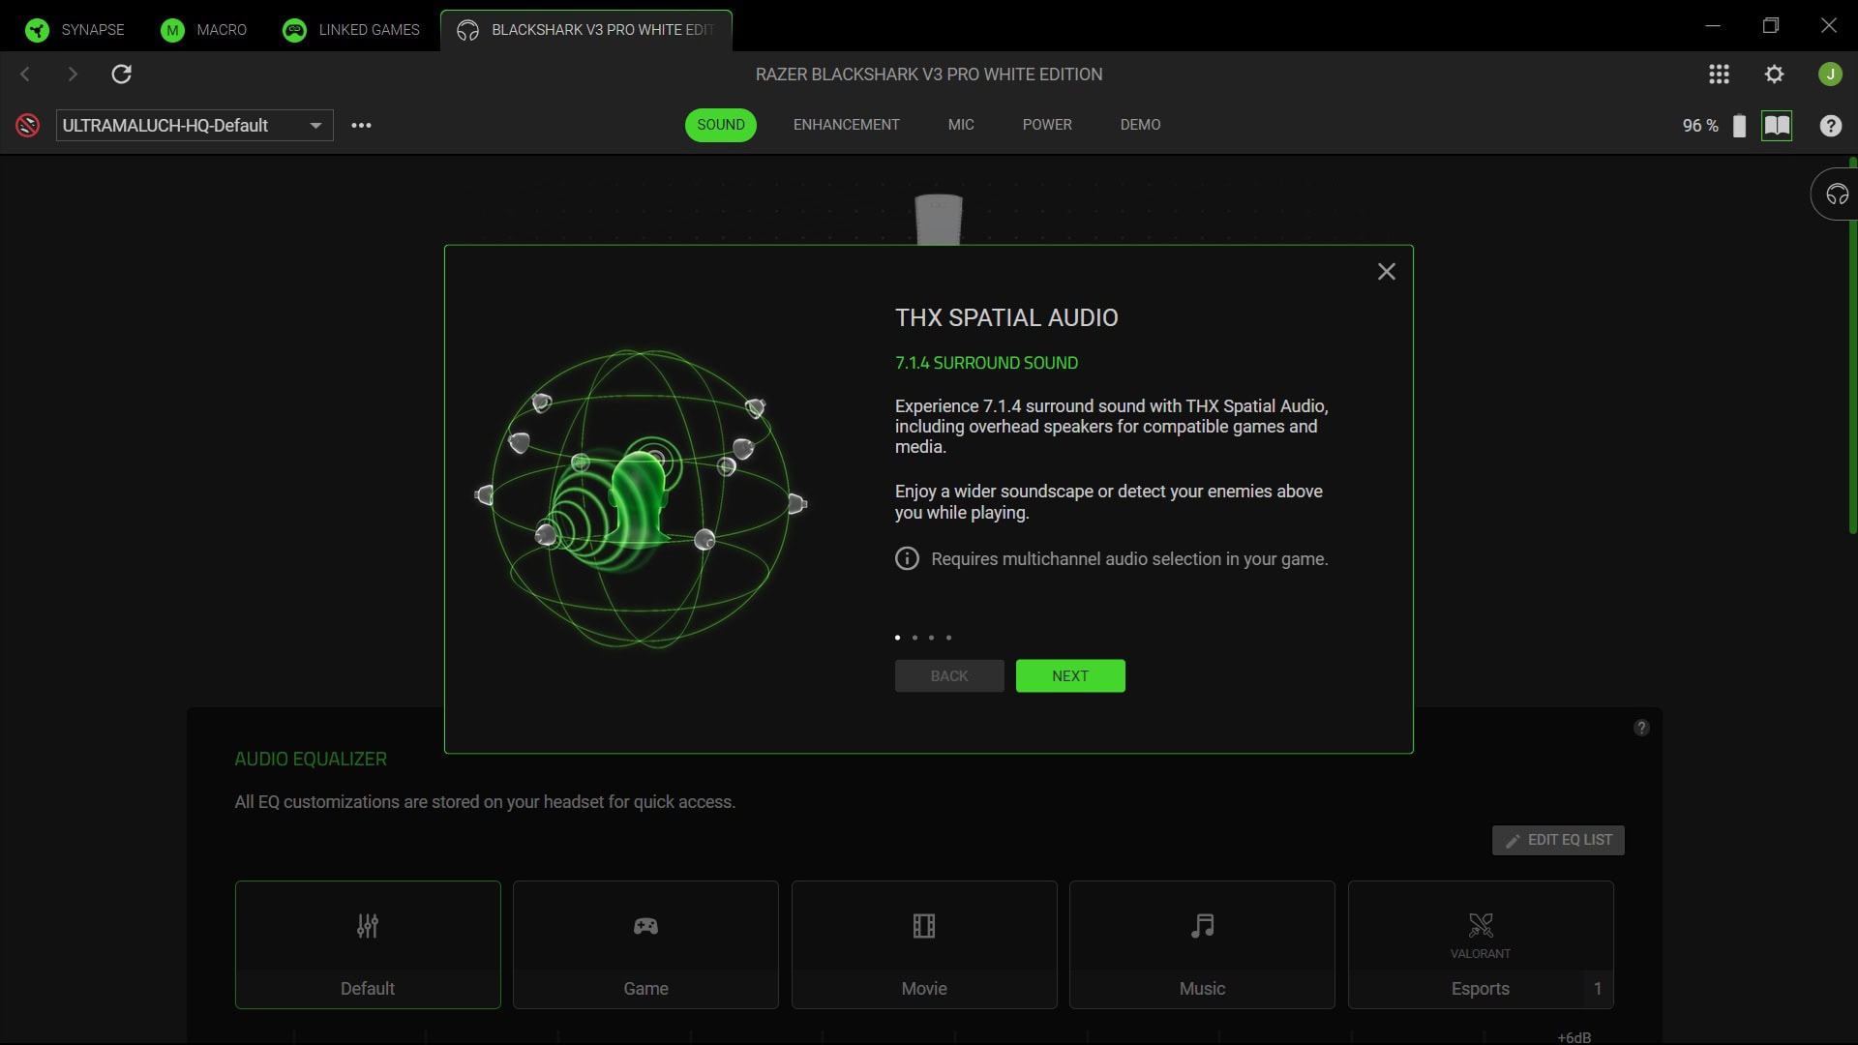Image resolution: width=1858 pixels, height=1045 pixels.
Task: Open the profile options ellipsis menu
Action: pos(361,125)
